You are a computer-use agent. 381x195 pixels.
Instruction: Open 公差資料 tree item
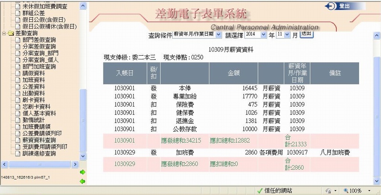tap(33, 87)
